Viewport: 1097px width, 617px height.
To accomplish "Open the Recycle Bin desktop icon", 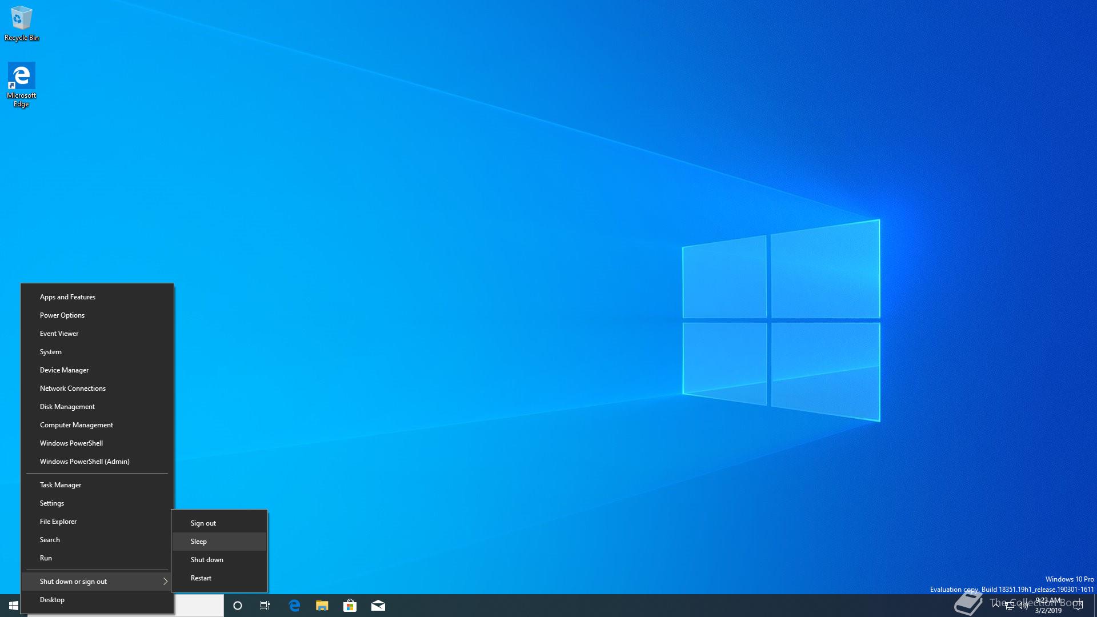I will 21,23.
